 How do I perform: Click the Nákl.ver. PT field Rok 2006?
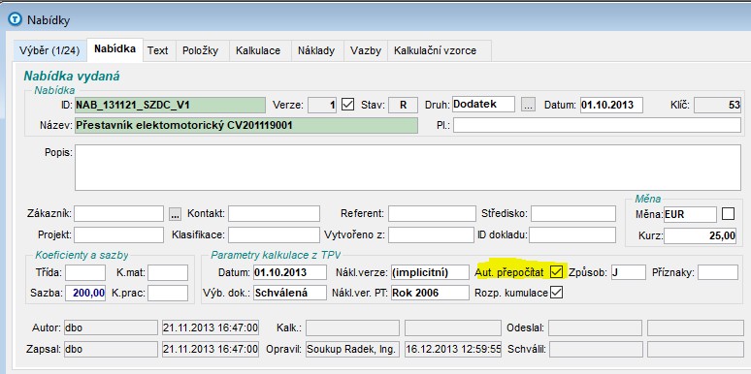click(430, 293)
